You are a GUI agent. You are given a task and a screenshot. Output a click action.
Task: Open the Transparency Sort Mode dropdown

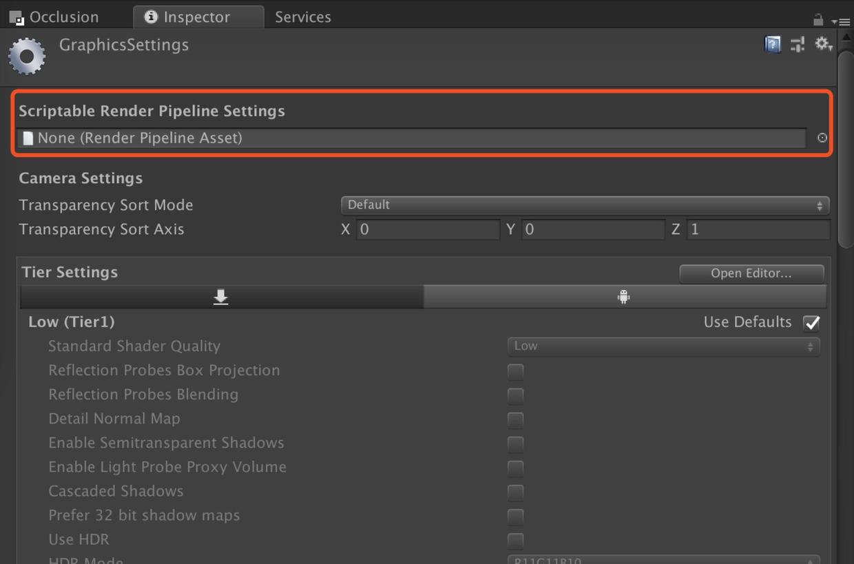coord(585,205)
